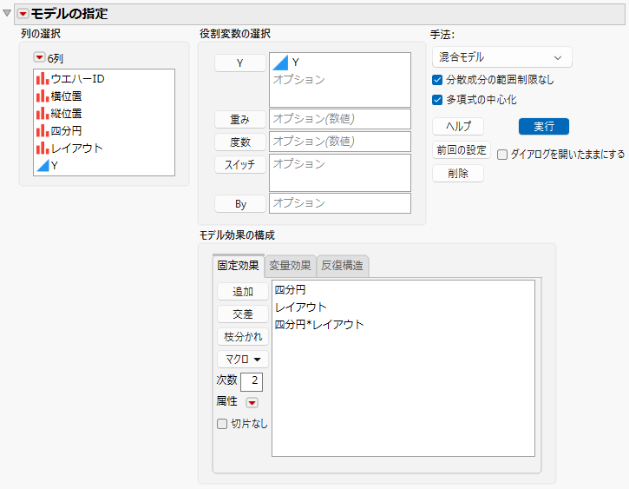The width and height of the screenshot is (629, 489).
Task: Click the 前回の設定 button
Action: coord(462,150)
